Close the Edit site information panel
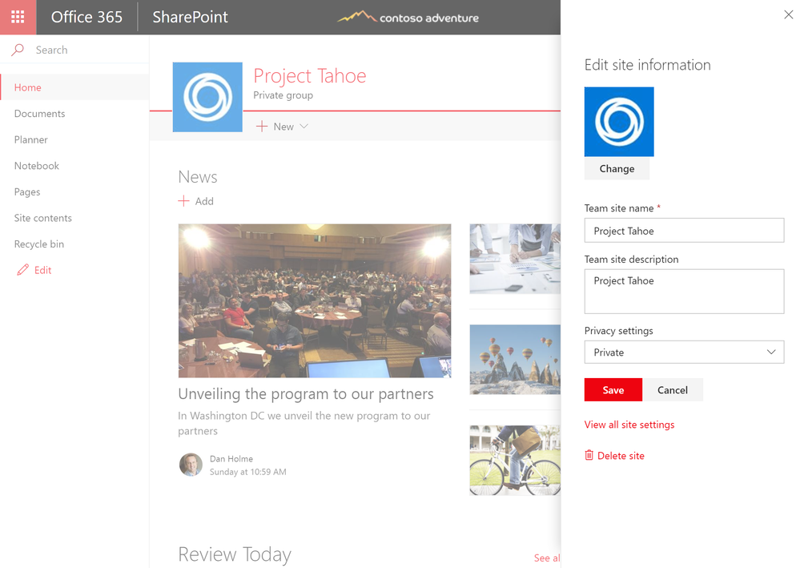Image resolution: width=800 pixels, height=568 pixels. [788, 14]
